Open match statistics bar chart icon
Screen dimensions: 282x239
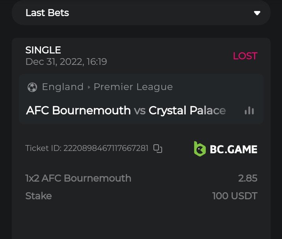pos(249,111)
